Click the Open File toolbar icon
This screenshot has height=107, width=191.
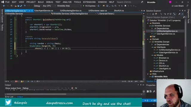[16, 6]
